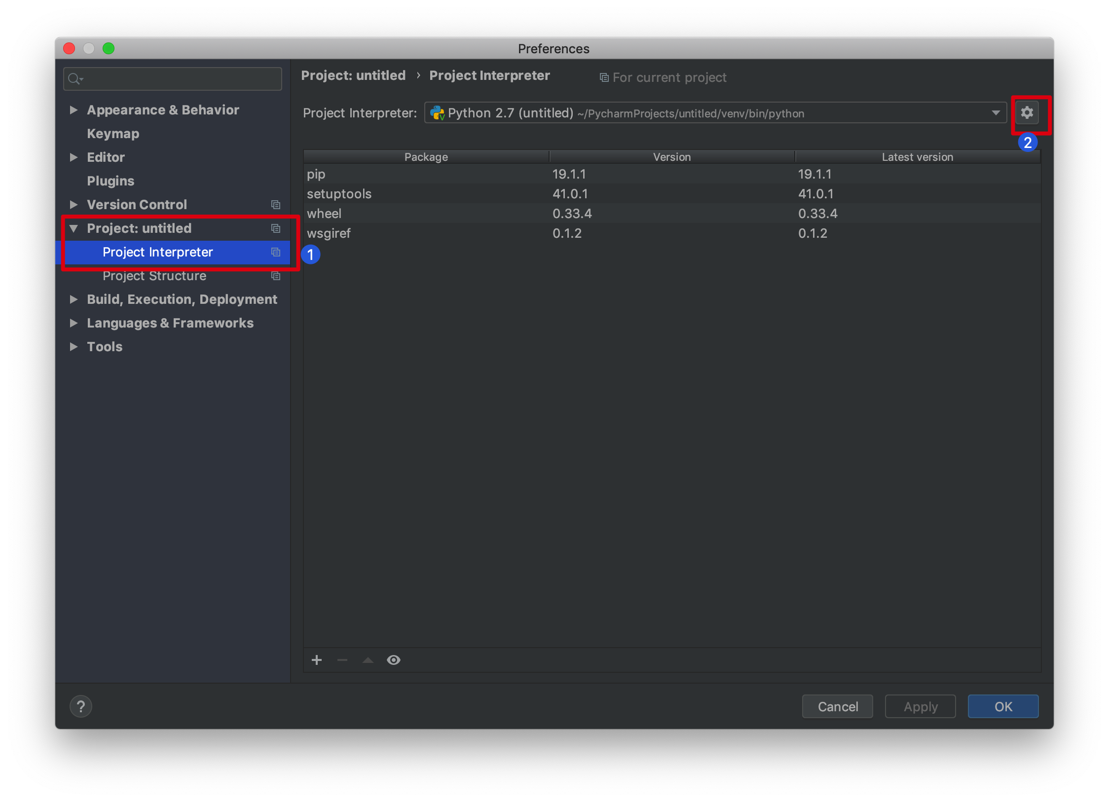Image resolution: width=1109 pixels, height=802 pixels.
Task: Open the interpreter settings gear menu
Action: point(1027,113)
